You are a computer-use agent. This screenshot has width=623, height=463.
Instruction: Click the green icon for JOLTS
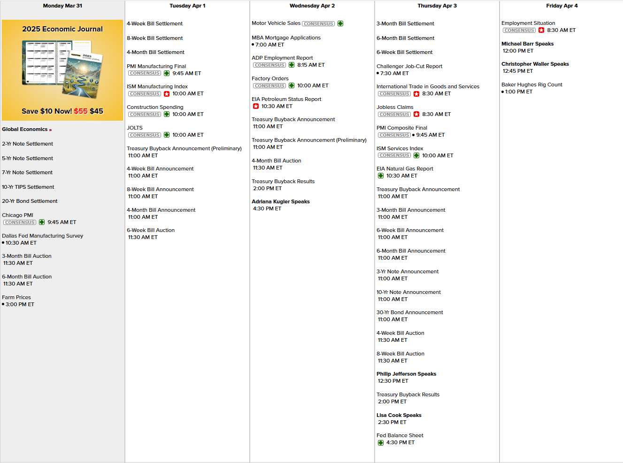[167, 135]
